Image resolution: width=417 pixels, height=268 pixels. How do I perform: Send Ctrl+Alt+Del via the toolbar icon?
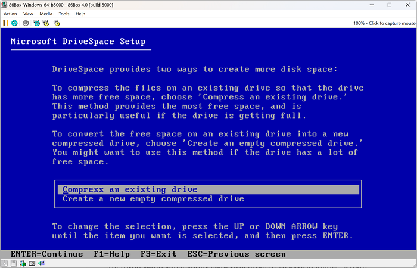pos(37,23)
